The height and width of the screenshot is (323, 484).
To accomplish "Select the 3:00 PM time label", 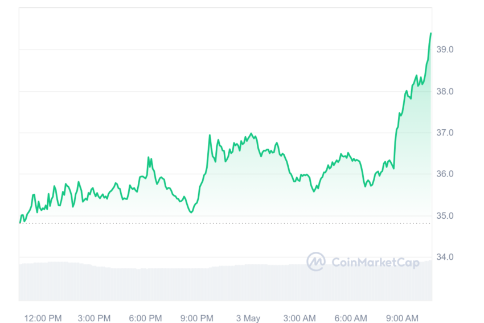I will coord(94,318).
